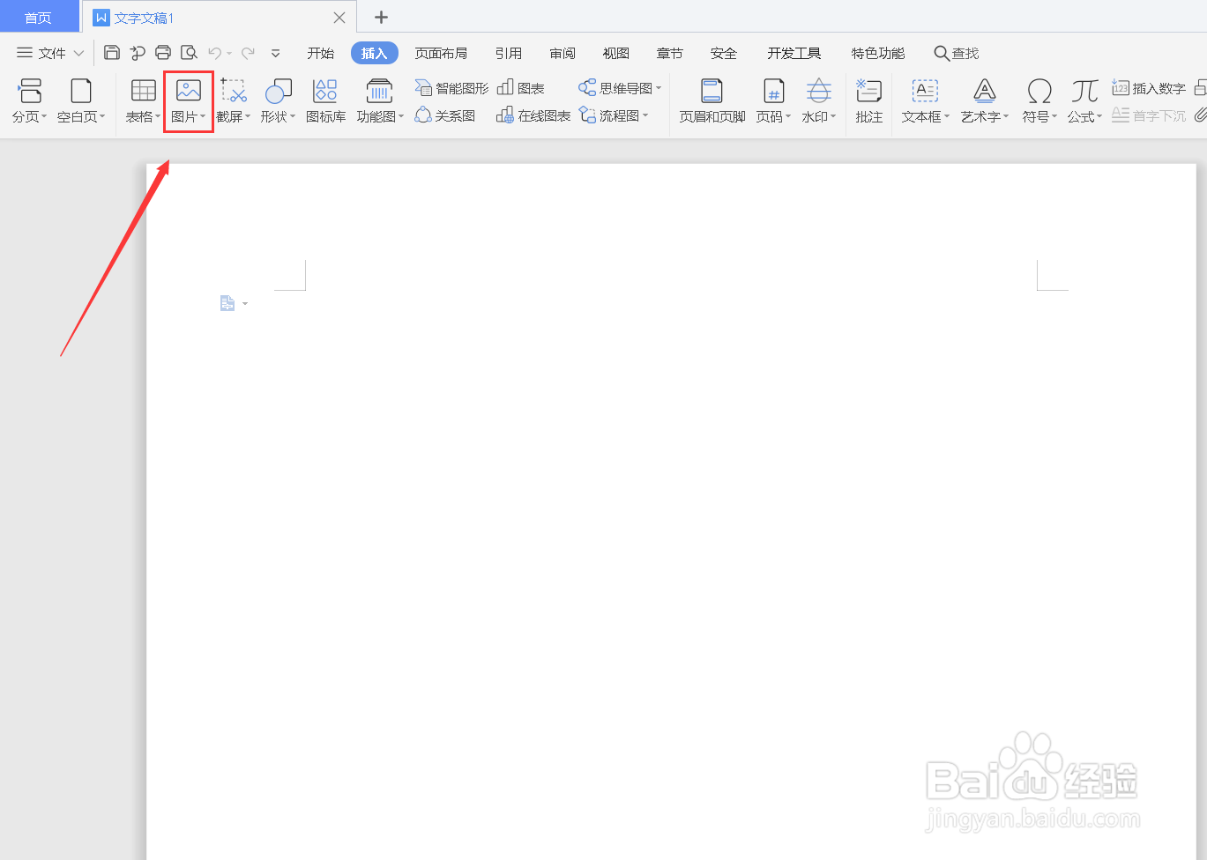Click 关系图 relationship diagram

pyautogui.click(x=445, y=115)
